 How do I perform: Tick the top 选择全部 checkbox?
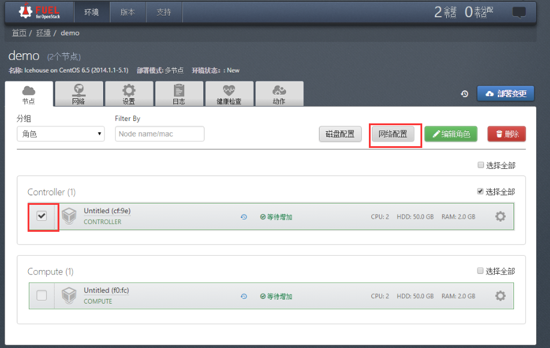[481, 165]
